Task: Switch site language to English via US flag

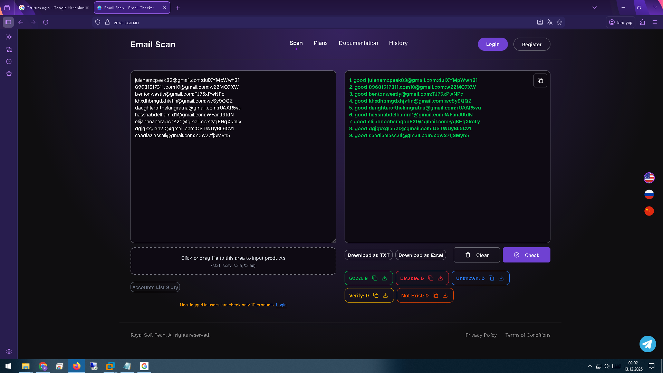Action: pos(649,178)
